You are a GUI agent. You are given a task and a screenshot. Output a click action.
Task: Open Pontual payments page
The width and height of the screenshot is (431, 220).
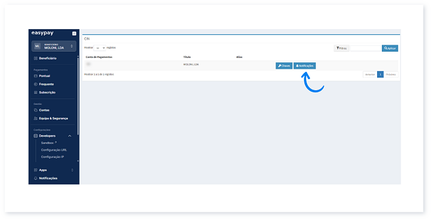[44, 76]
